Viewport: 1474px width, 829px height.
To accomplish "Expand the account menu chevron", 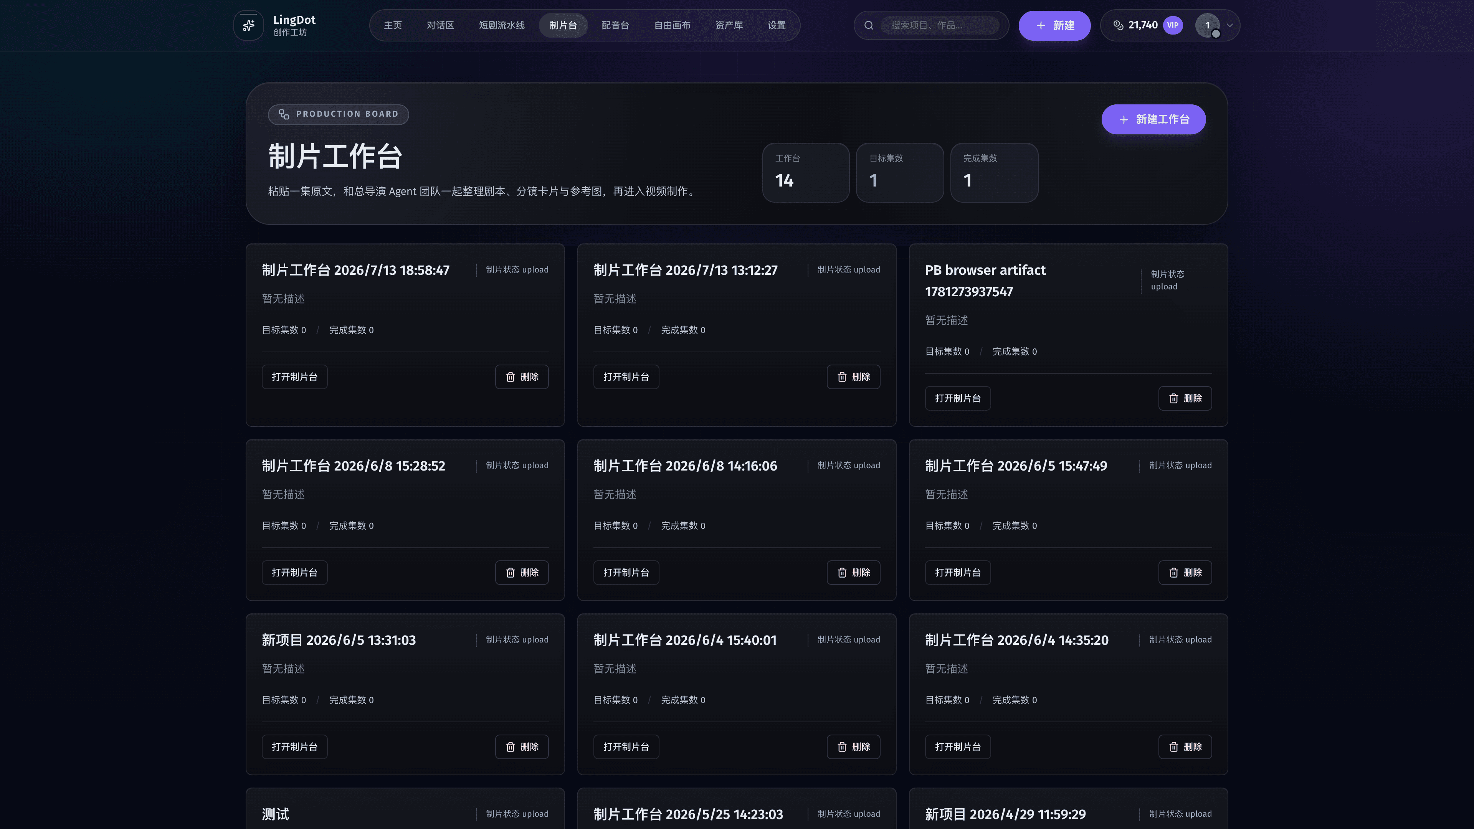I will (1229, 25).
